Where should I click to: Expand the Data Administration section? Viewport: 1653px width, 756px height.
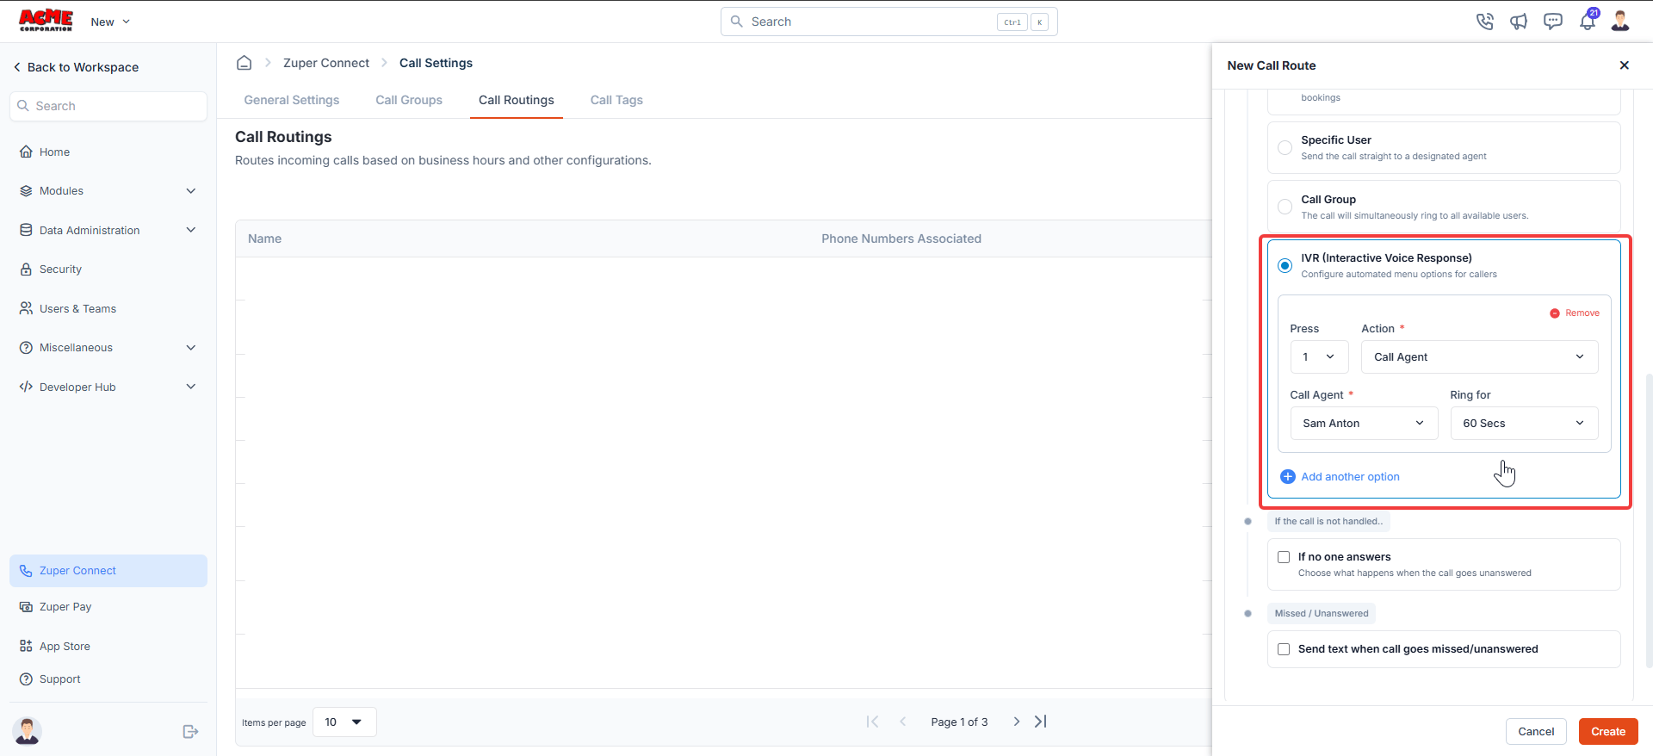point(108,231)
